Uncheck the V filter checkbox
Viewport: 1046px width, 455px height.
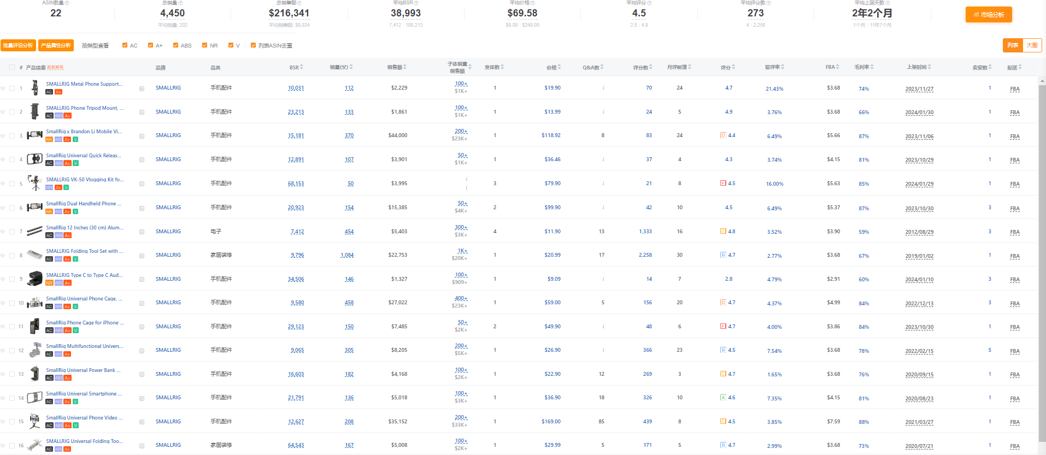tap(231, 45)
